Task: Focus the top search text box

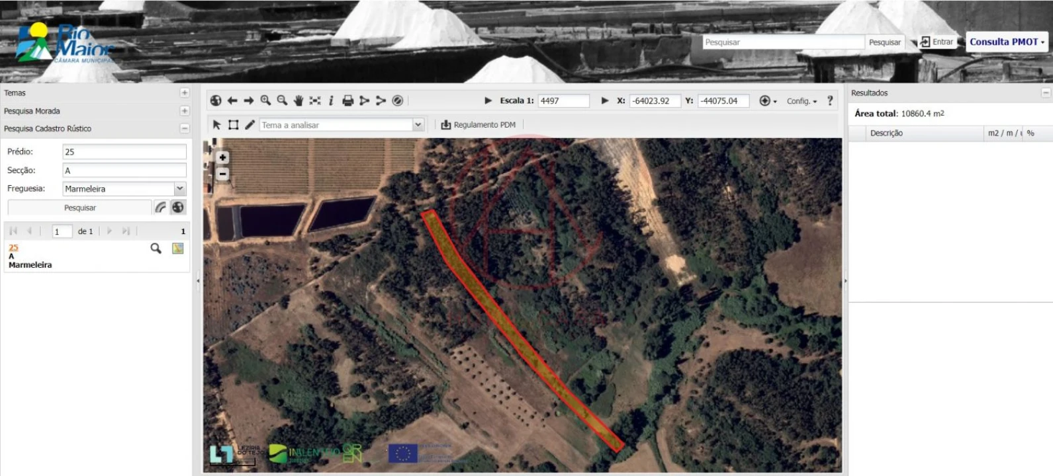Action: (784, 42)
